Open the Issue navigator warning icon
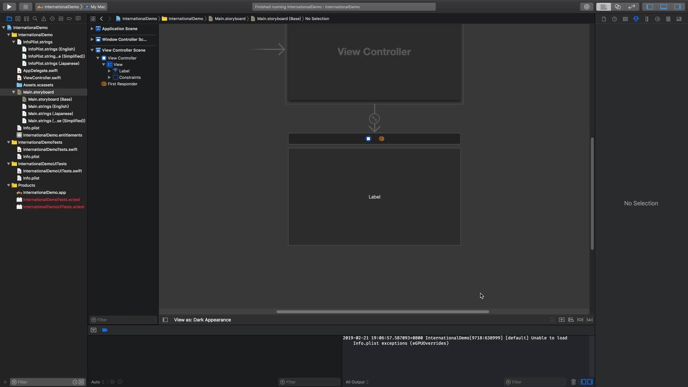The width and height of the screenshot is (688, 387). [44, 19]
